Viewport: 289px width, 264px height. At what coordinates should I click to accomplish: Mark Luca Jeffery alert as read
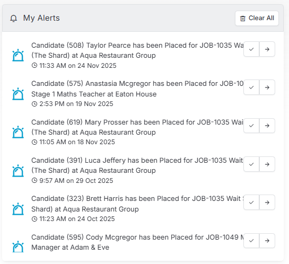251,164
